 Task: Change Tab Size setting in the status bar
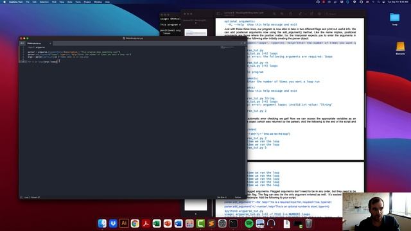coord(222,197)
